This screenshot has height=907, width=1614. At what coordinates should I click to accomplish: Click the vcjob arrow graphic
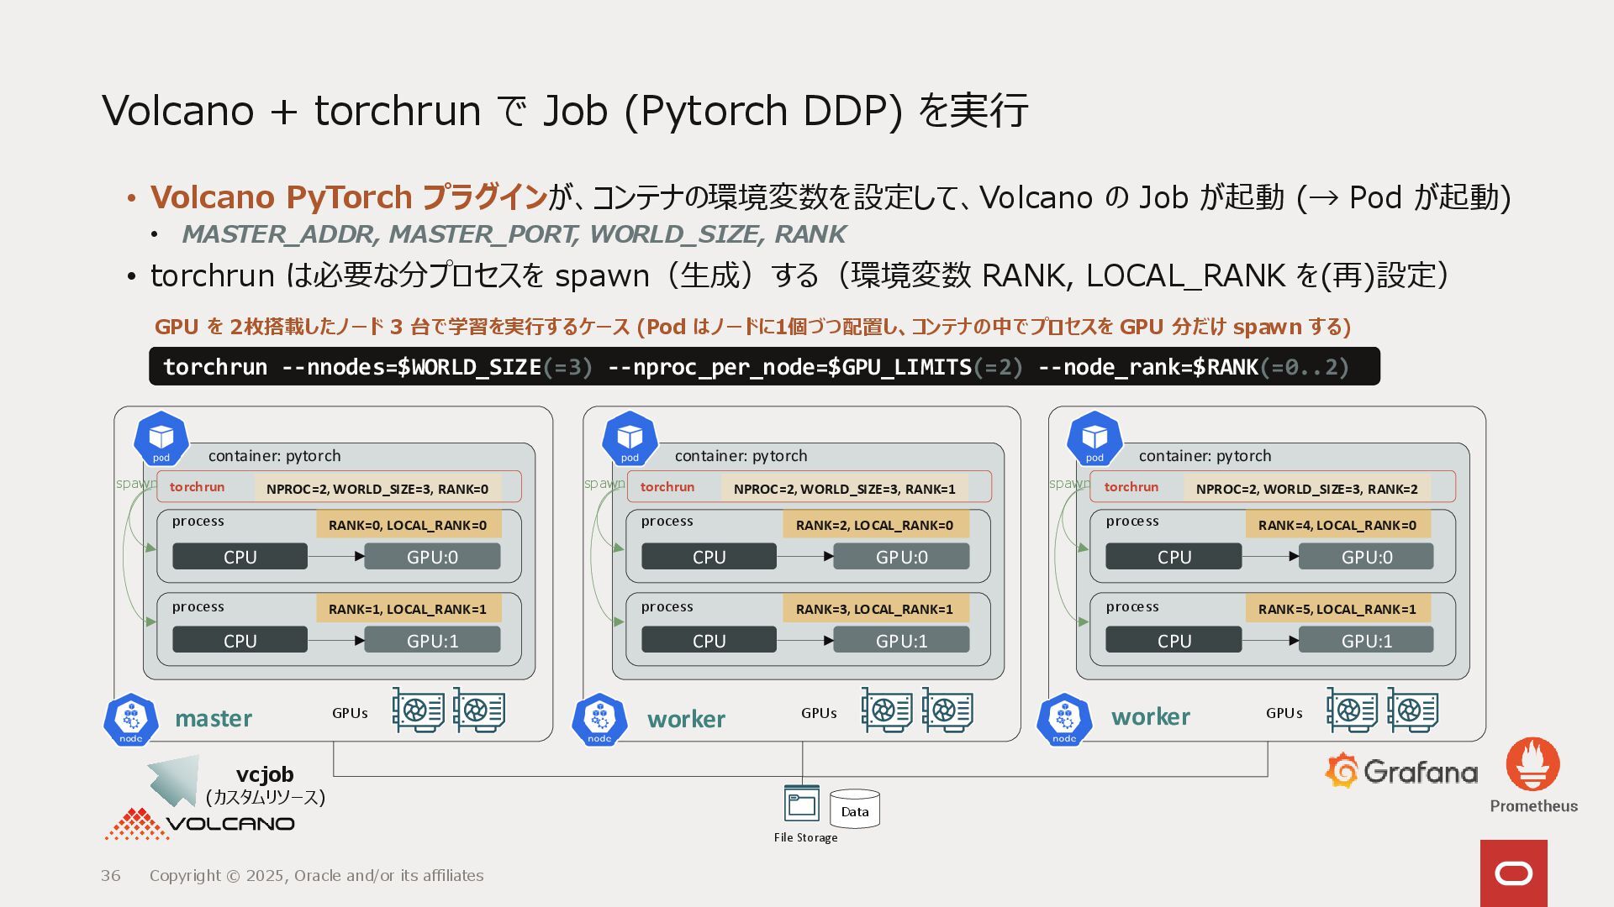click(x=175, y=779)
